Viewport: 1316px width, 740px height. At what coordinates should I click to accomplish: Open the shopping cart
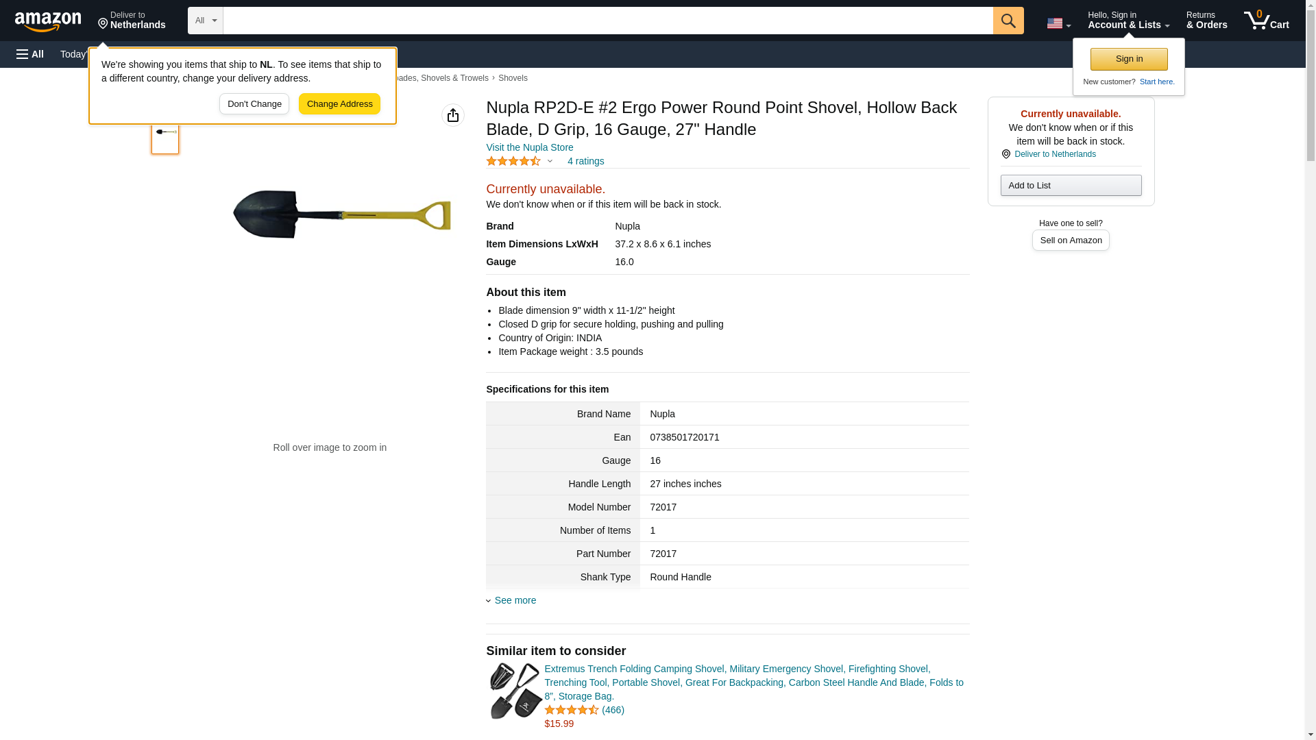[x=1266, y=21]
